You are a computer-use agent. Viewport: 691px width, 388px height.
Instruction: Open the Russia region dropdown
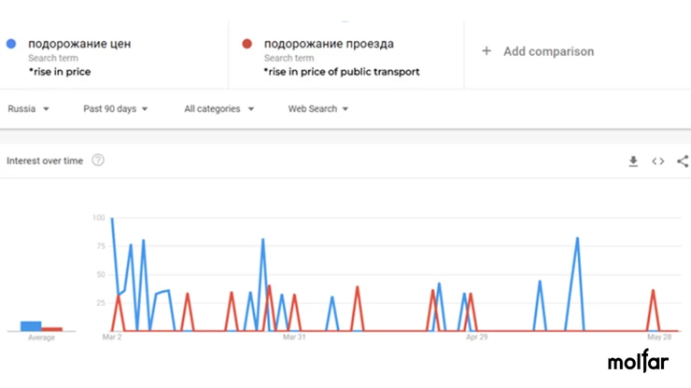[28, 109]
